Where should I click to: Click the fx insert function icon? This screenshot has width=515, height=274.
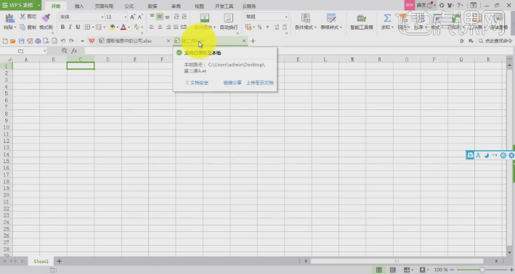click(x=74, y=51)
